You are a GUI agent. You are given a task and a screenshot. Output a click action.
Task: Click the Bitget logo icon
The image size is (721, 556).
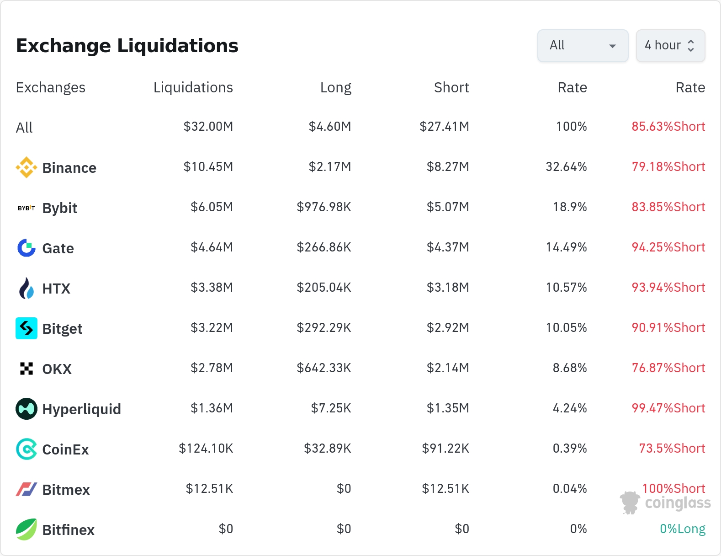point(27,328)
